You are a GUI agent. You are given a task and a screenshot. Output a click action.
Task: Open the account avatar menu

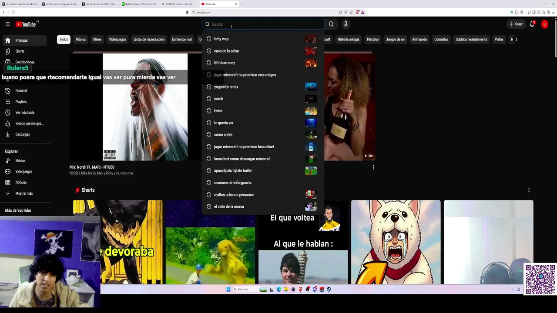coord(544,24)
